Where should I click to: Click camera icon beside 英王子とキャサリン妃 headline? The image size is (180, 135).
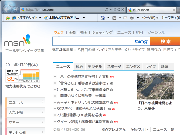click(112, 103)
